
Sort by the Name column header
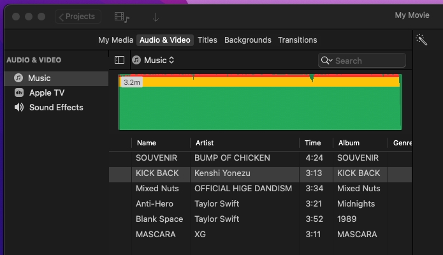click(x=147, y=143)
